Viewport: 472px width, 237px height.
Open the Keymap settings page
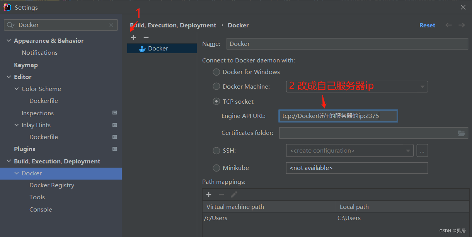point(26,65)
